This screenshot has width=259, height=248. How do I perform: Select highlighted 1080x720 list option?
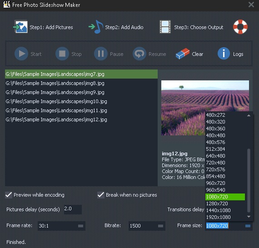coord(225,197)
